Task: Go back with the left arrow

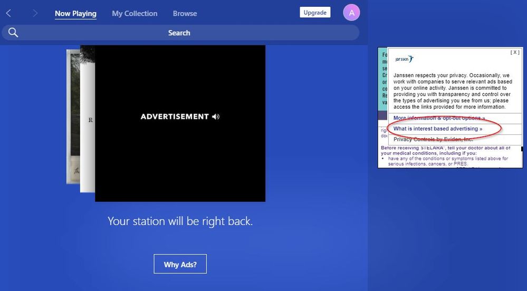Action: [x=8, y=13]
